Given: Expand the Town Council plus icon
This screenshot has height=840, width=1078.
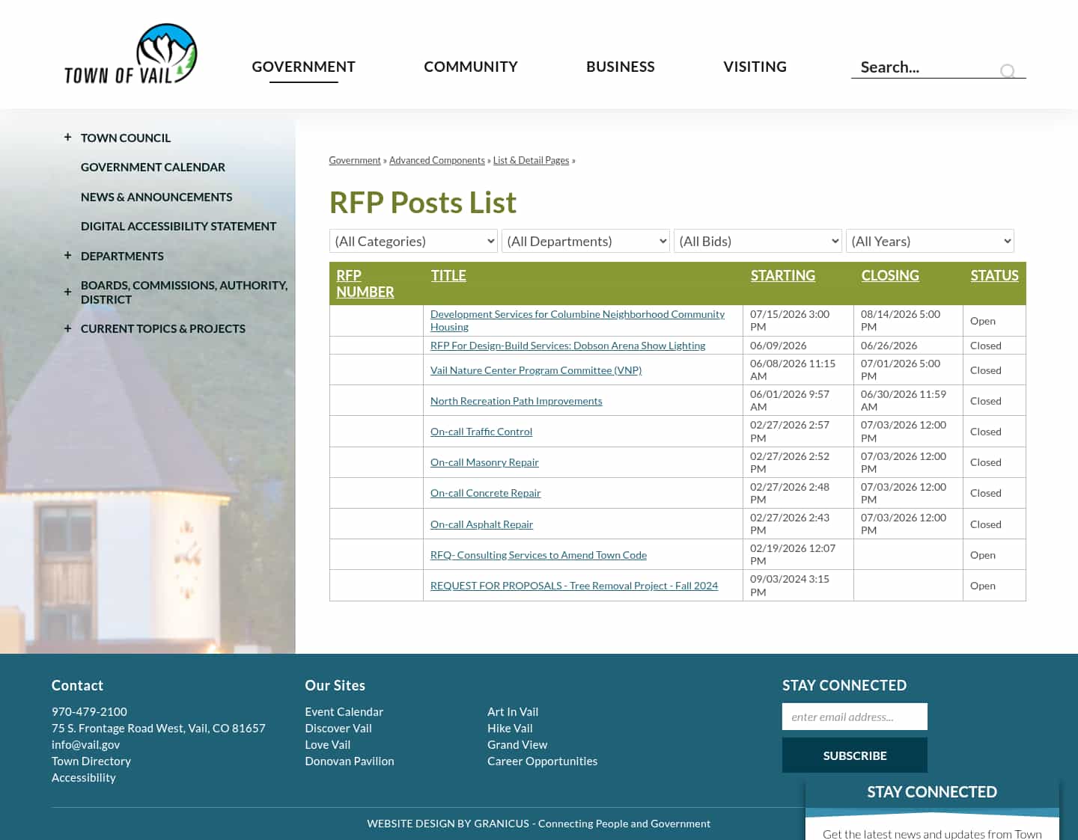Looking at the screenshot, I should pyautogui.click(x=67, y=137).
